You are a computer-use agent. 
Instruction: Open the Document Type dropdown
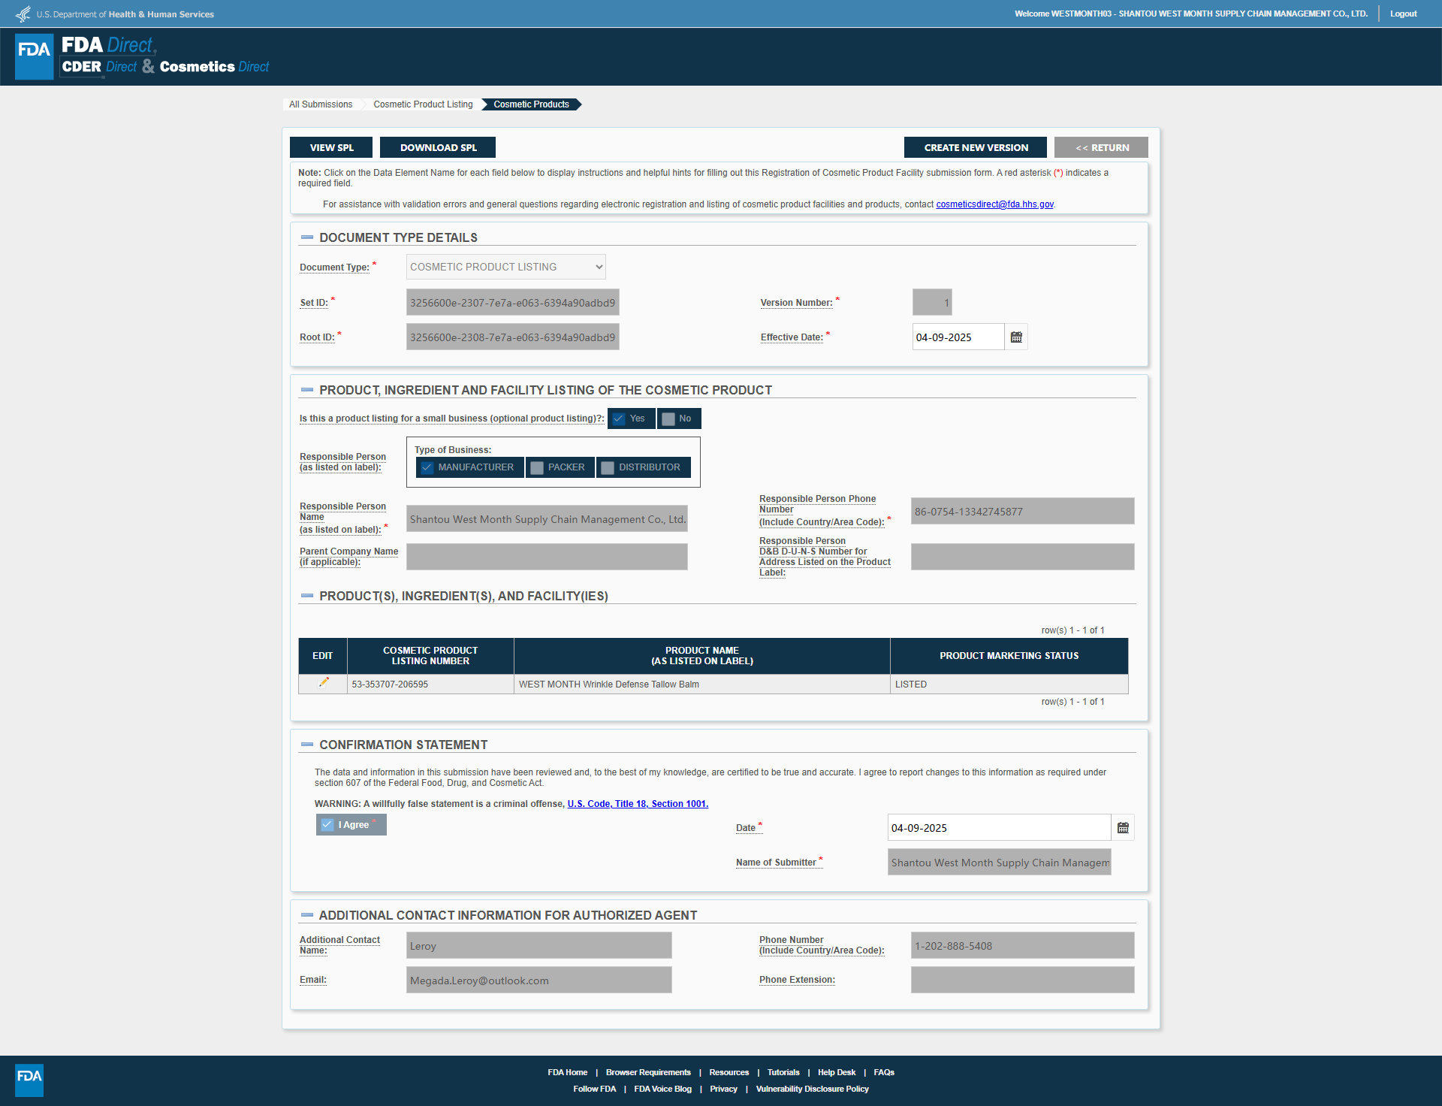pyautogui.click(x=505, y=267)
